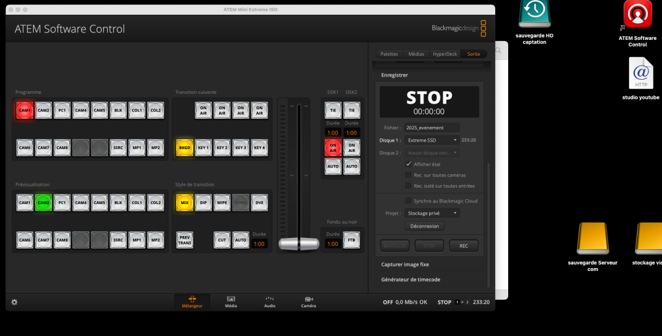The height and width of the screenshot is (336, 662).
Task: Toggle ON AIR above KEY 1
Action: click(x=203, y=110)
